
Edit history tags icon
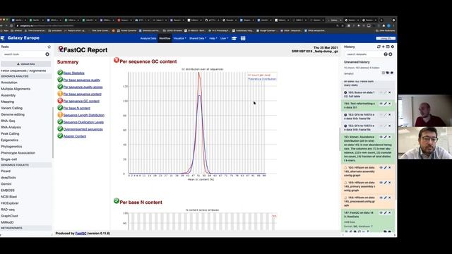pos(388,73)
